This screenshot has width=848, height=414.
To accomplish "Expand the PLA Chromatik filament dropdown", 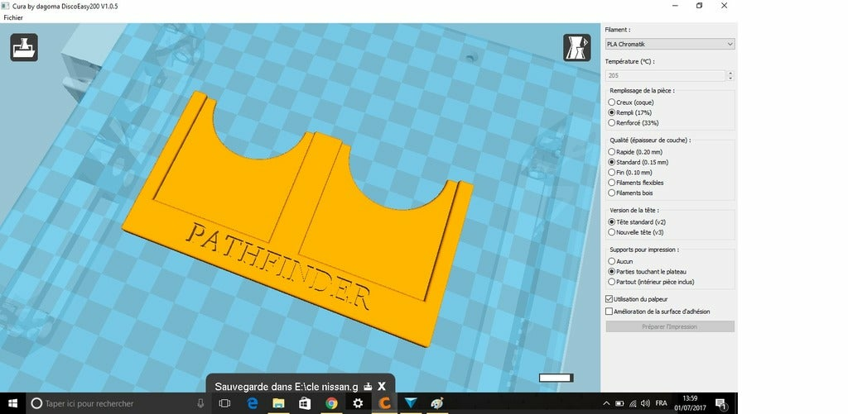I will coord(669,45).
